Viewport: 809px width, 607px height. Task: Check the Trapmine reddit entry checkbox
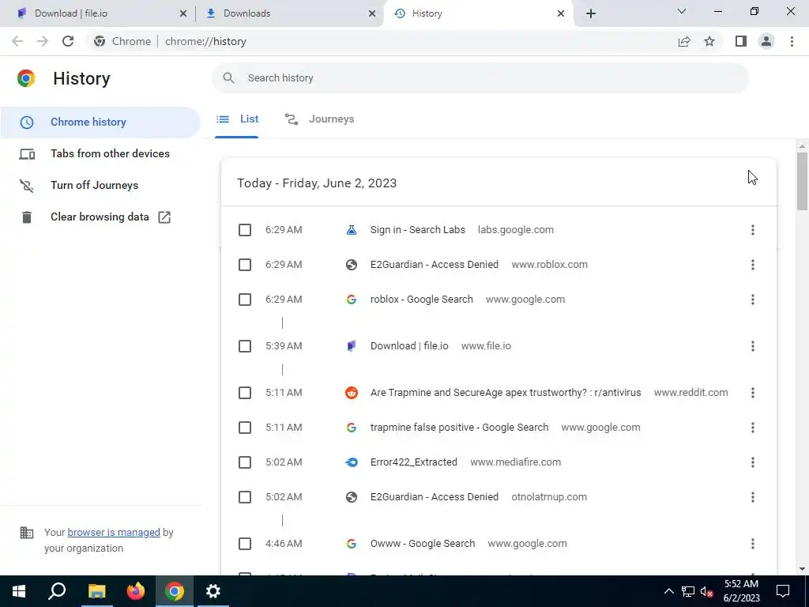(x=245, y=393)
